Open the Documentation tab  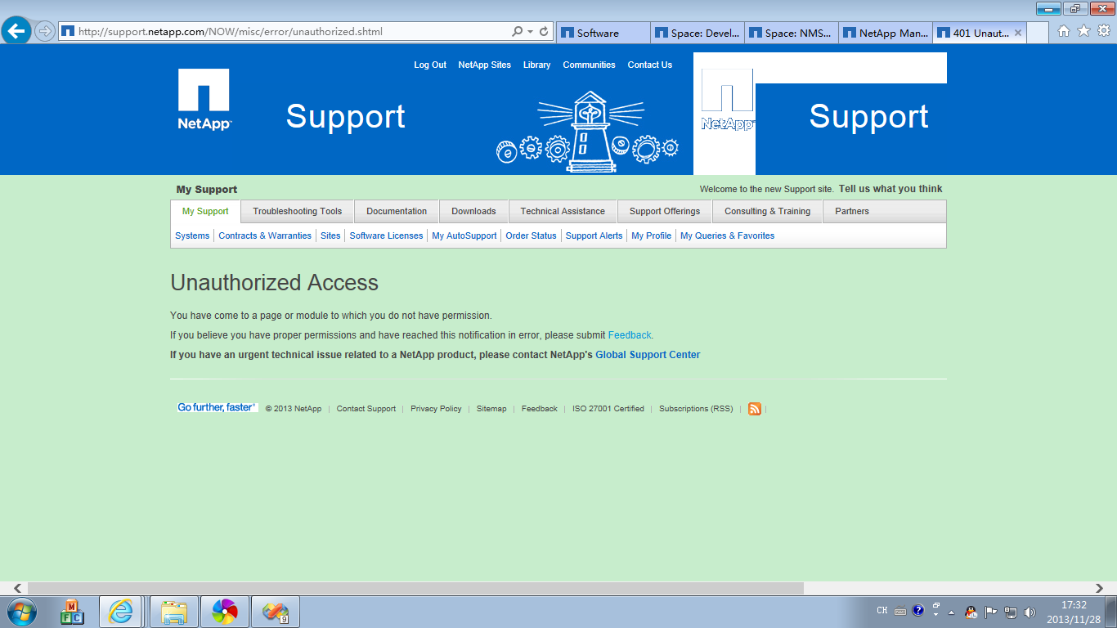[397, 211]
